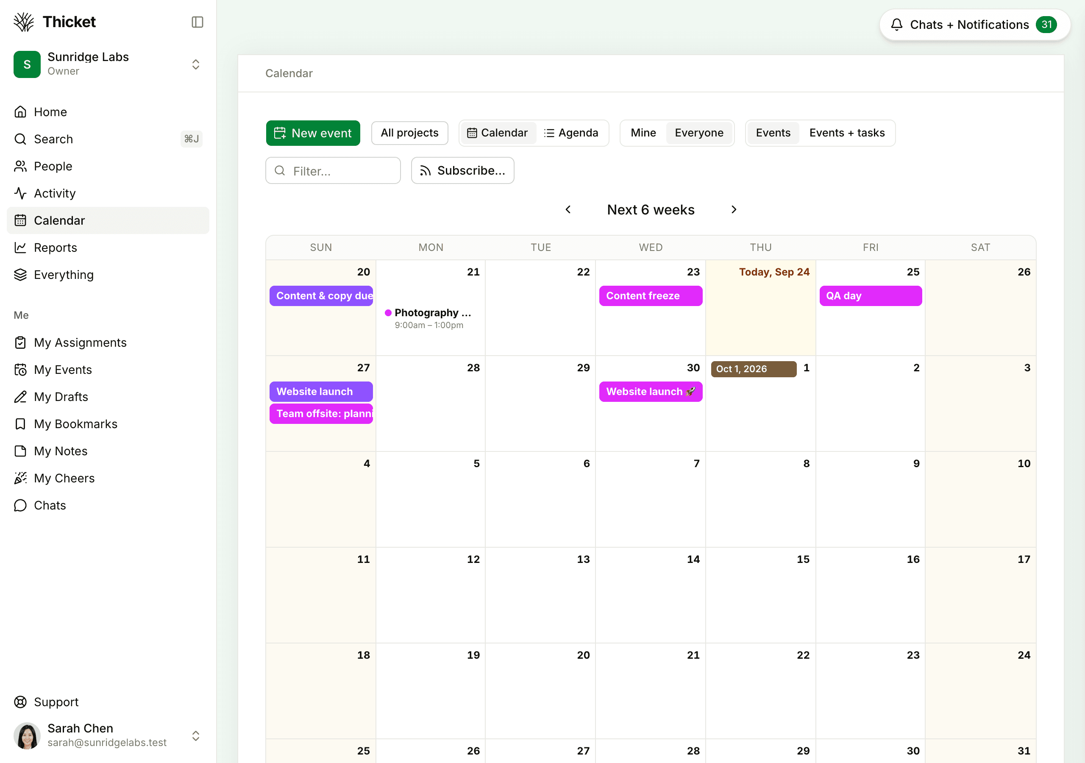Click the New event button
The image size is (1085, 763).
pyautogui.click(x=313, y=133)
